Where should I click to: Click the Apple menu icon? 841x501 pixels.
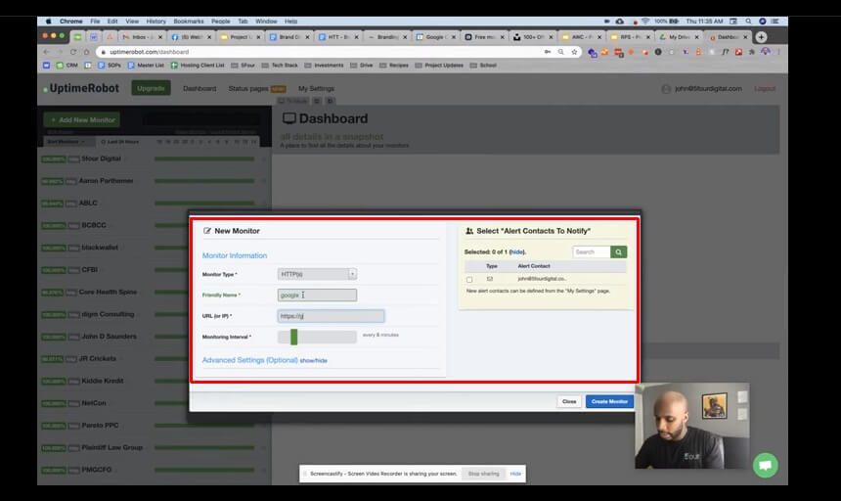(48, 22)
